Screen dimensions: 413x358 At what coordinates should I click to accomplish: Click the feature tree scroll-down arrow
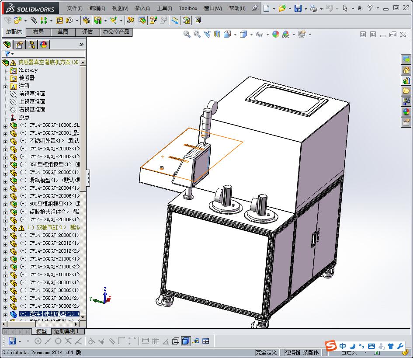pos(83,317)
